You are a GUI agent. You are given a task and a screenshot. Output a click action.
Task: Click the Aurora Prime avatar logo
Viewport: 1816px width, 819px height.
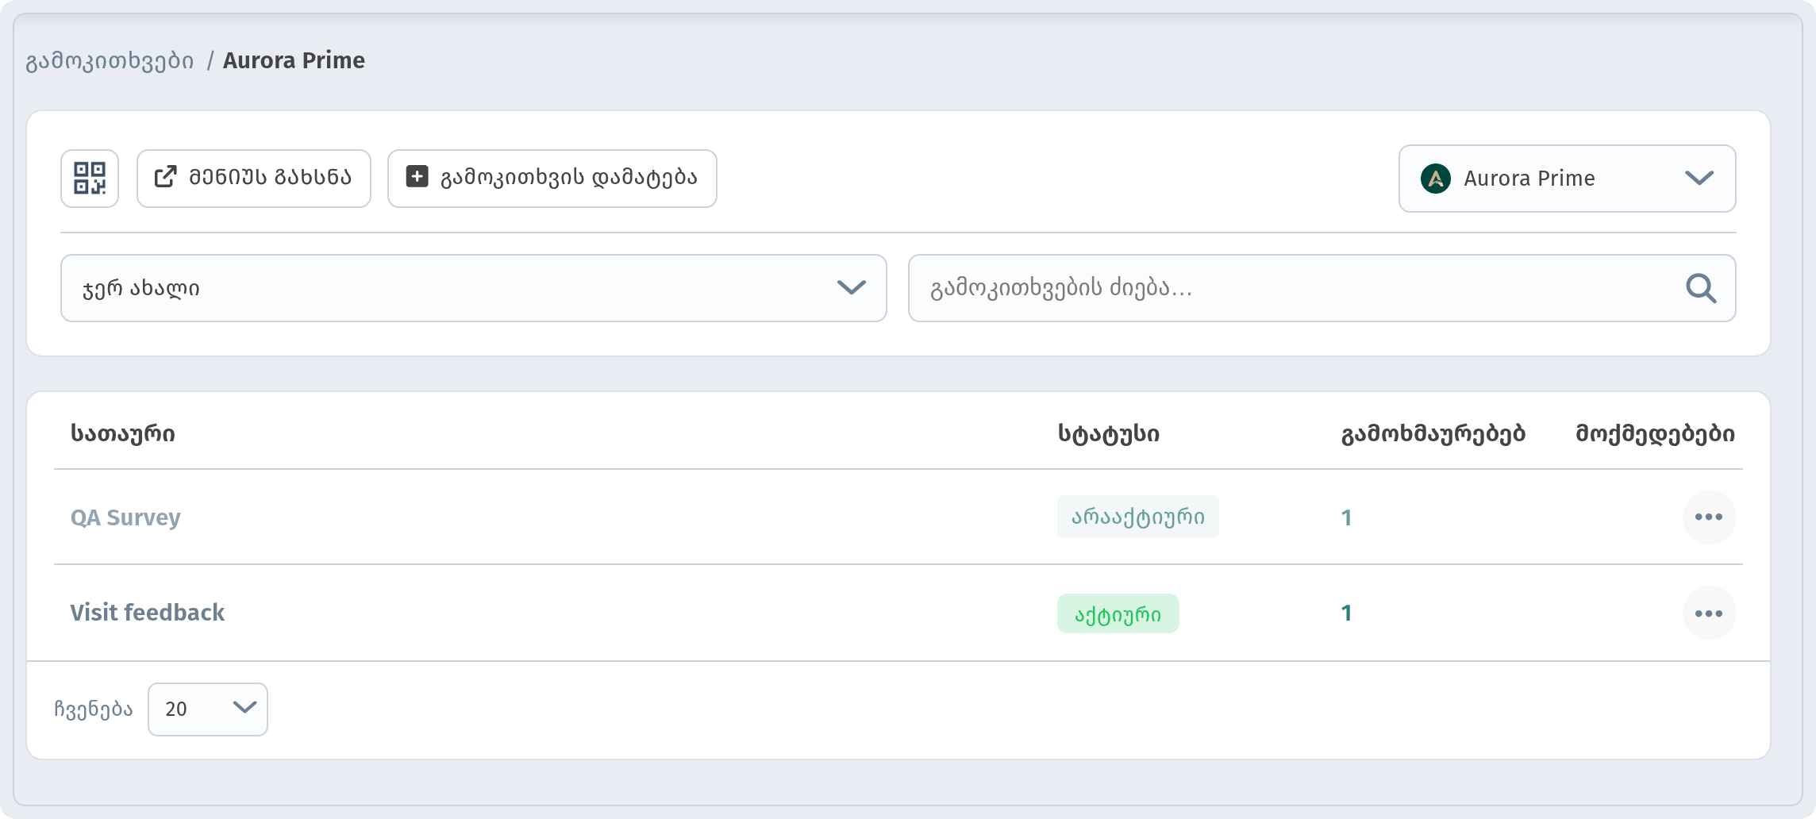coord(1436,179)
